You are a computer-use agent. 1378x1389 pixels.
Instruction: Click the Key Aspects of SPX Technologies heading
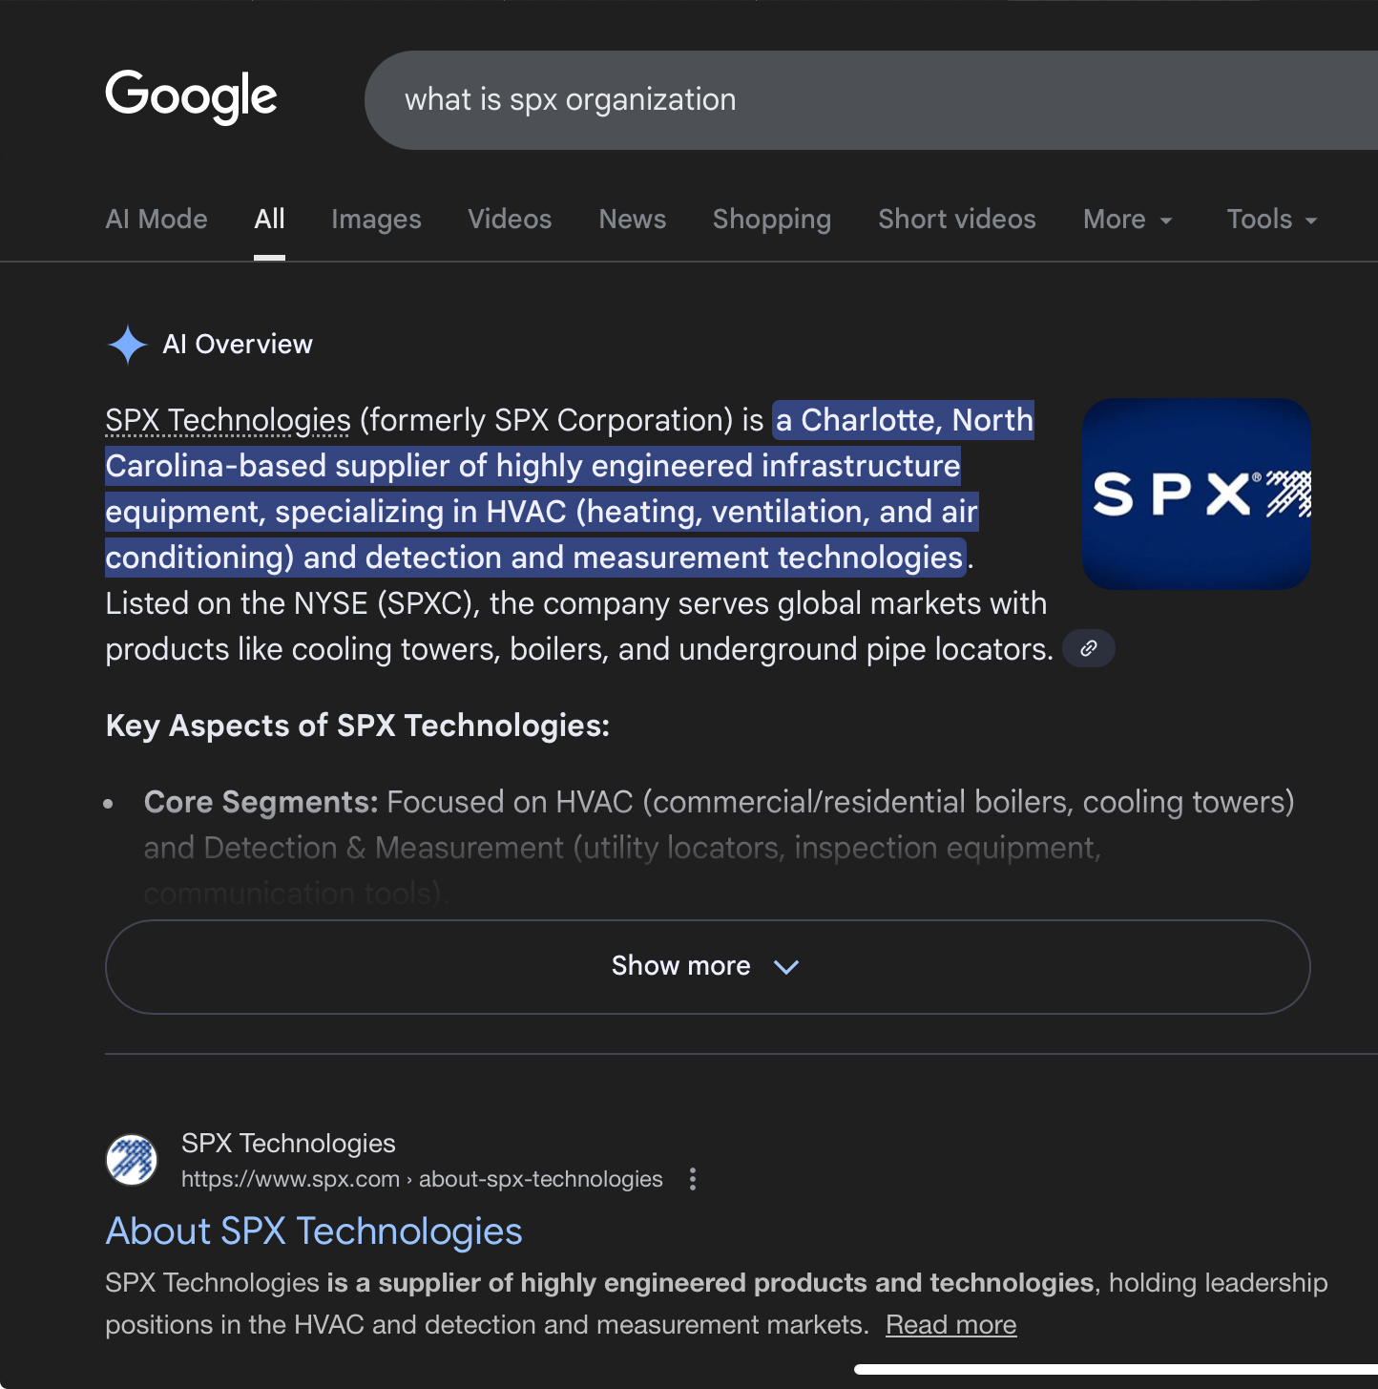pyautogui.click(x=358, y=726)
